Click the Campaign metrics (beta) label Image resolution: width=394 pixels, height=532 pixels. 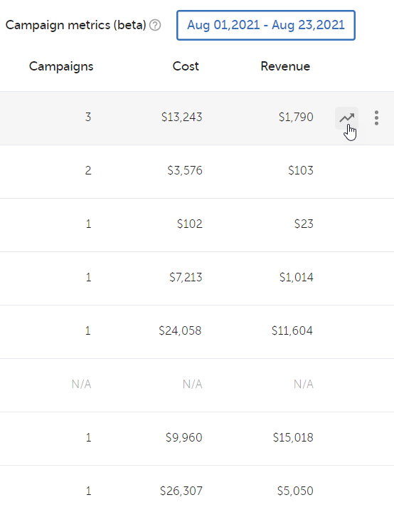[76, 25]
